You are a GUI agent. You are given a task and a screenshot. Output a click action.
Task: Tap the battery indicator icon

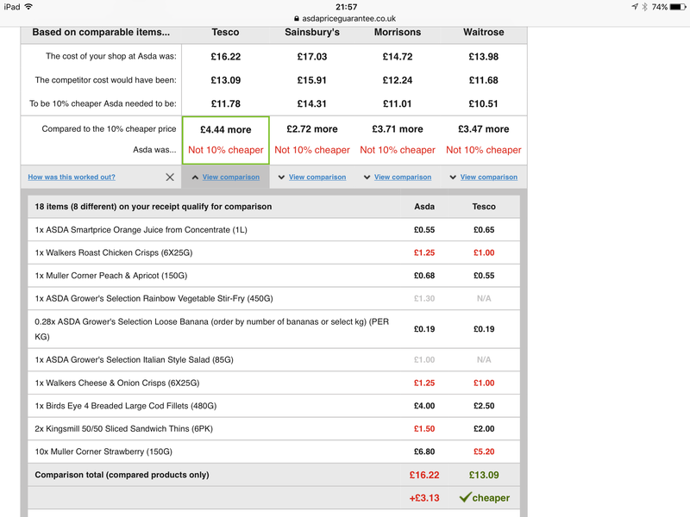click(x=678, y=7)
